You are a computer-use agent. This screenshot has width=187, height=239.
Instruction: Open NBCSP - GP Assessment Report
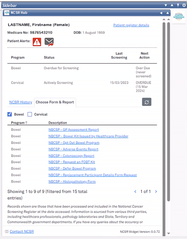click(73, 130)
